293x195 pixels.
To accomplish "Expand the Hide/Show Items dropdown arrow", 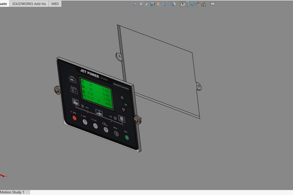I will pyautogui.click(x=187, y=4).
